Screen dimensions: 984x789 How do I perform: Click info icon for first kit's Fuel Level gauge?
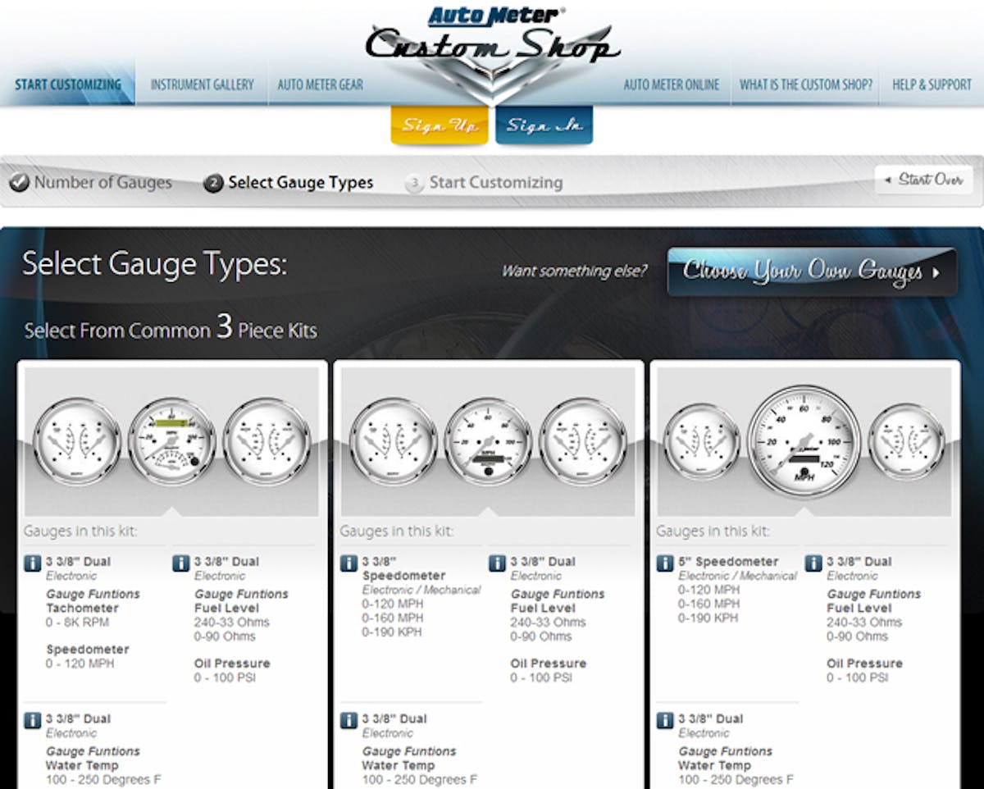click(181, 563)
